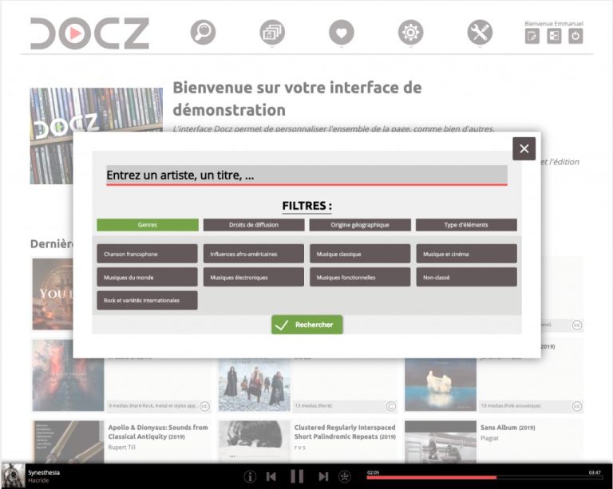
Task: Select the Genres filter tab
Action: point(148,225)
